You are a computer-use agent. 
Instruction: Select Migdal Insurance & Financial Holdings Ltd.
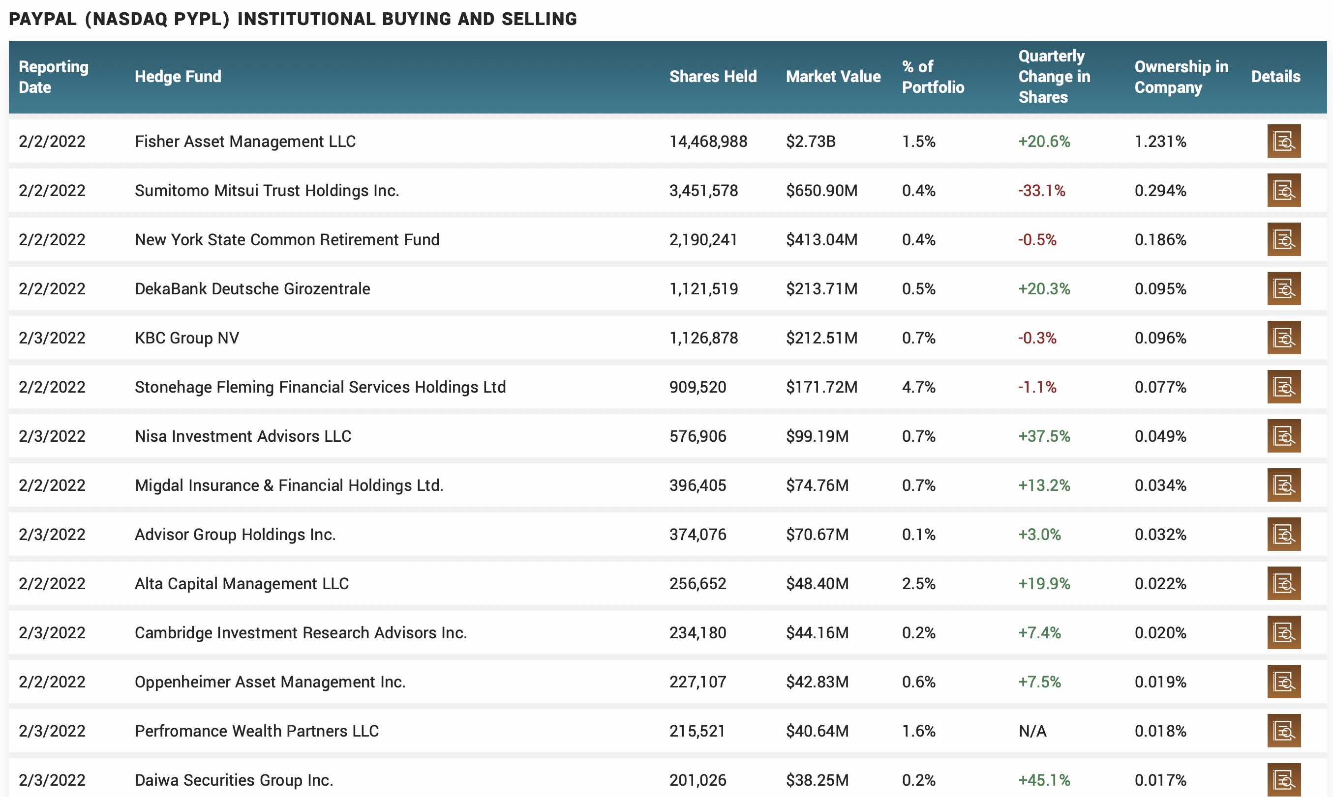pos(289,485)
